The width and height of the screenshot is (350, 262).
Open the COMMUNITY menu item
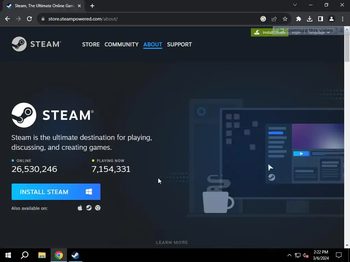click(x=121, y=44)
